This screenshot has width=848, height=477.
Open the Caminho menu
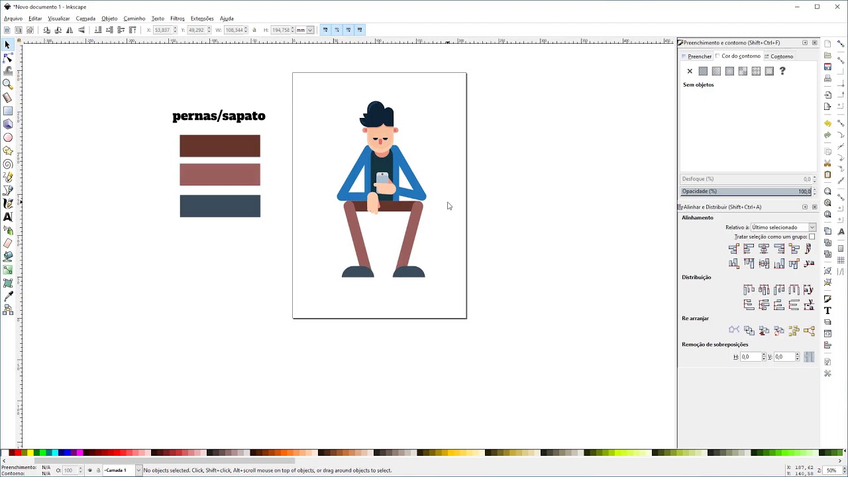134,19
